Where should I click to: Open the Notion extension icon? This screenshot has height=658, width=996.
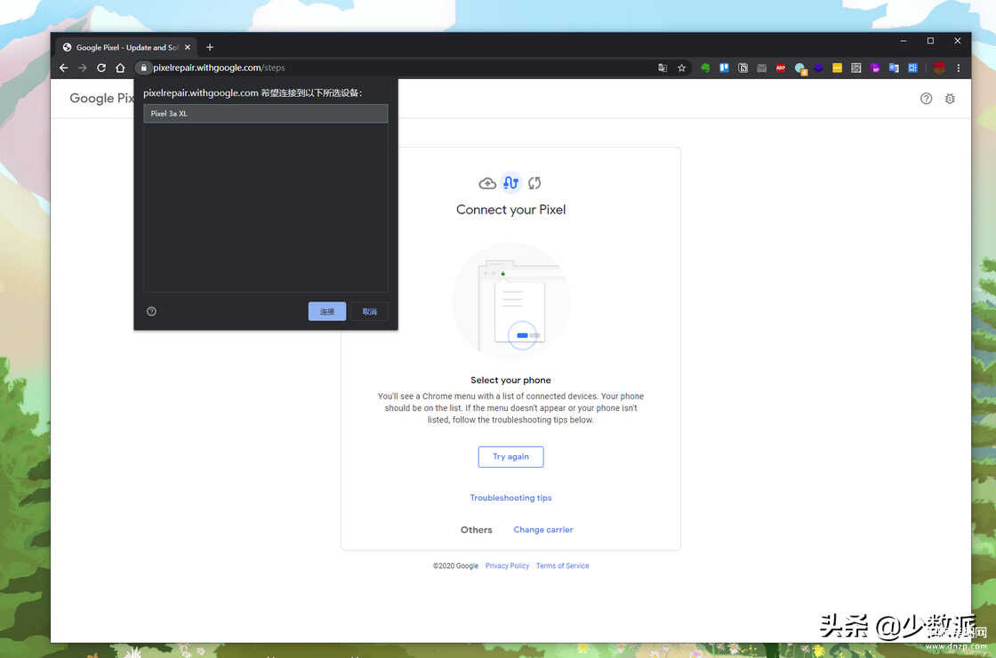point(743,68)
